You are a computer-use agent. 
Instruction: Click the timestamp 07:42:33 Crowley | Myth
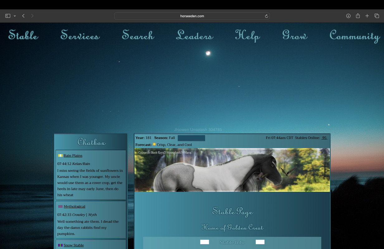pyautogui.click(x=77, y=215)
